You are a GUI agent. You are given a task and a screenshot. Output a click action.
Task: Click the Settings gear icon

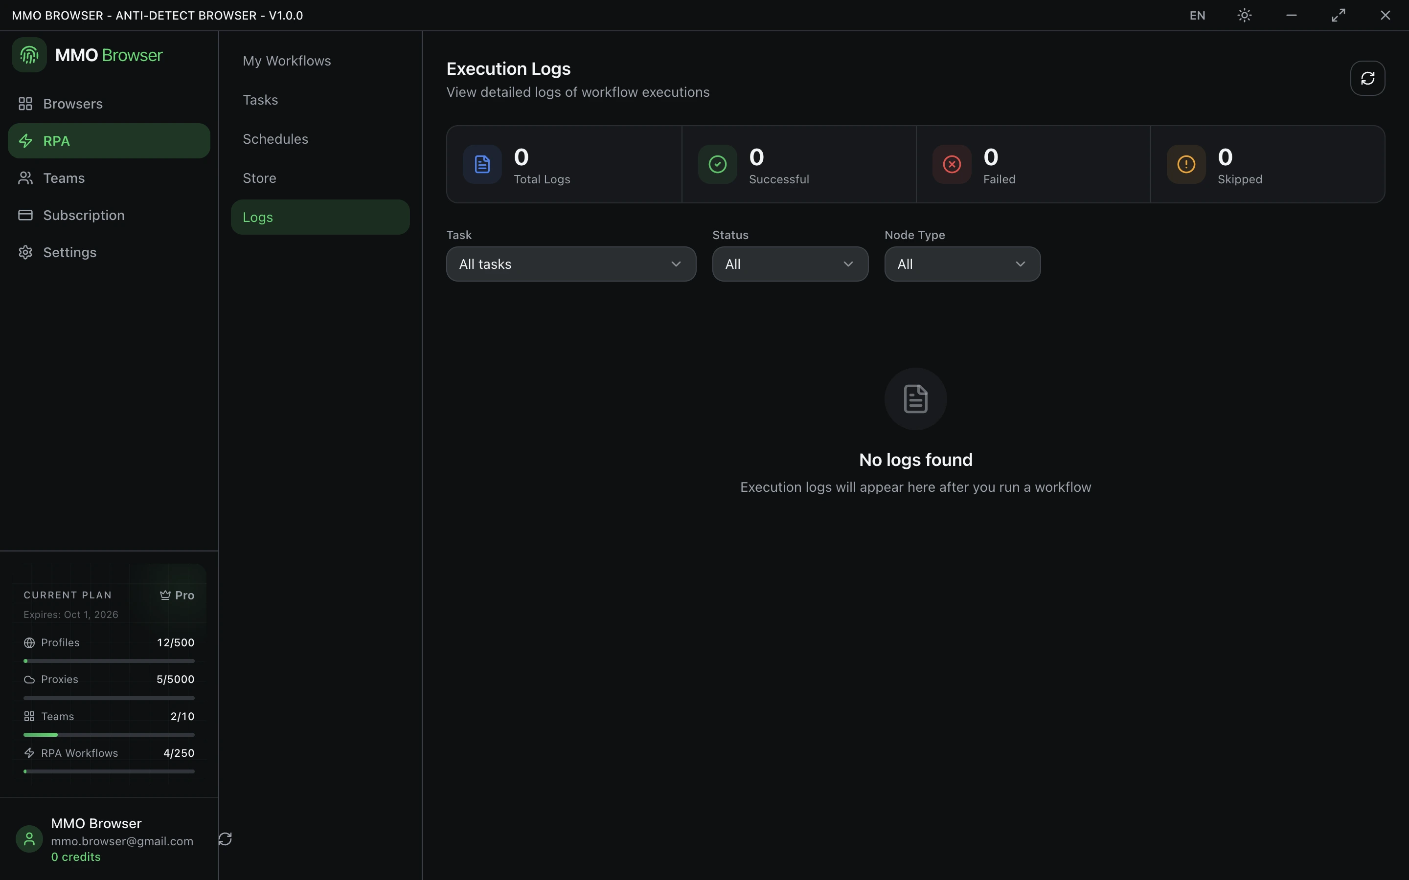tap(25, 253)
